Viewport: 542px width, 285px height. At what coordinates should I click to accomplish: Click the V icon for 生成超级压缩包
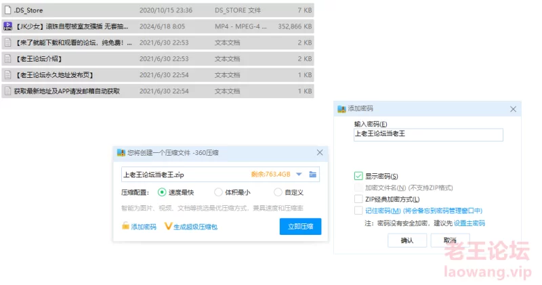(x=168, y=226)
